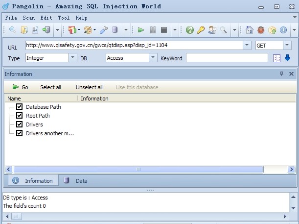
Task: Open the GET method dropdown
Action: pos(287,45)
